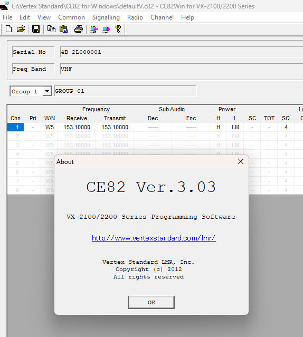Image resolution: width=303 pixels, height=337 pixels.
Task: Open the Common menu
Action: pyautogui.click(x=72, y=17)
